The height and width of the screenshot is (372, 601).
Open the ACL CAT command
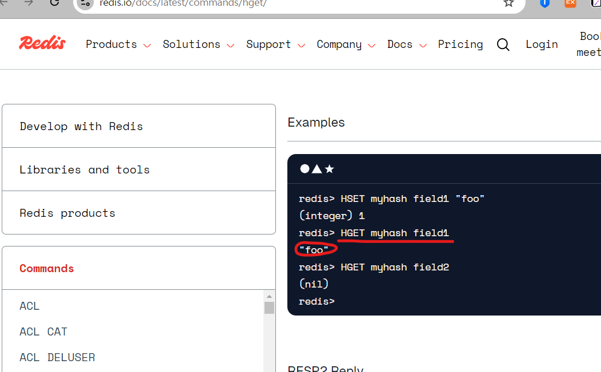coord(43,332)
